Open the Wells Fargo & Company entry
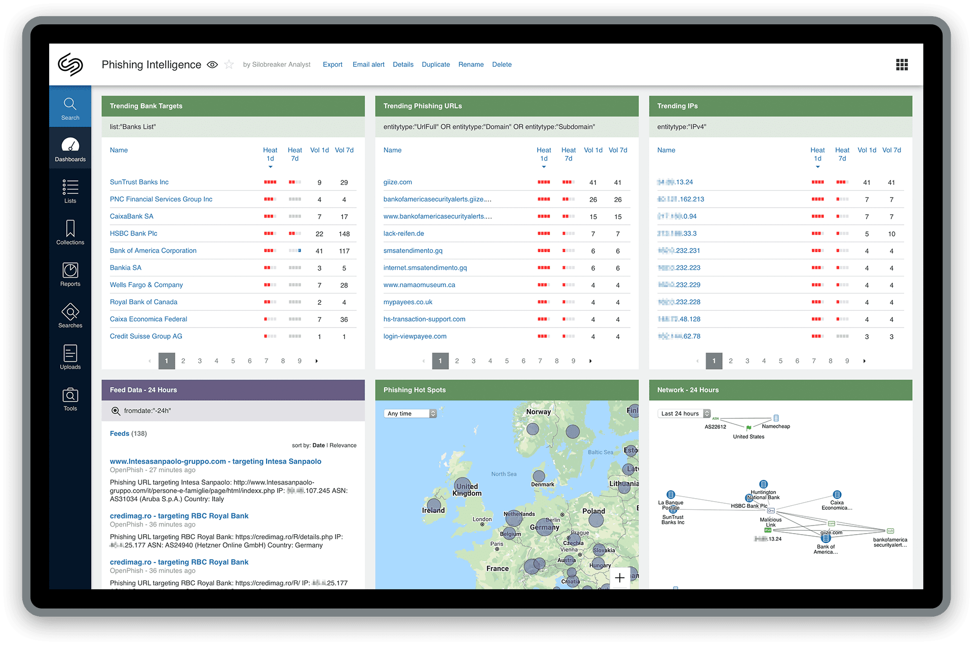Screen dimensions: 973x645 coord(146,285)
